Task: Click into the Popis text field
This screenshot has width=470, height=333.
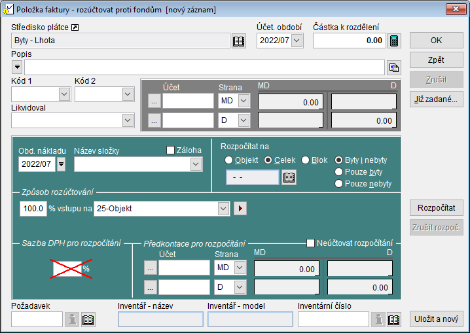Action: [204, 67]
